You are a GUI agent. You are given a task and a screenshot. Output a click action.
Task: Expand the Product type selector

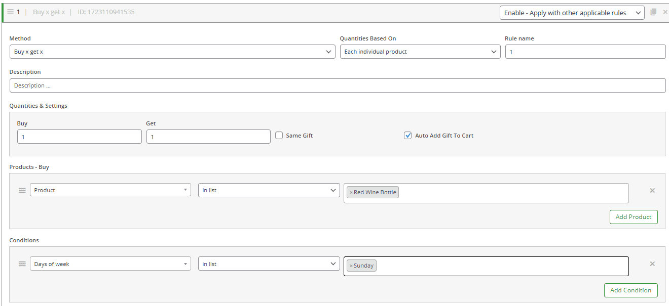110,190
